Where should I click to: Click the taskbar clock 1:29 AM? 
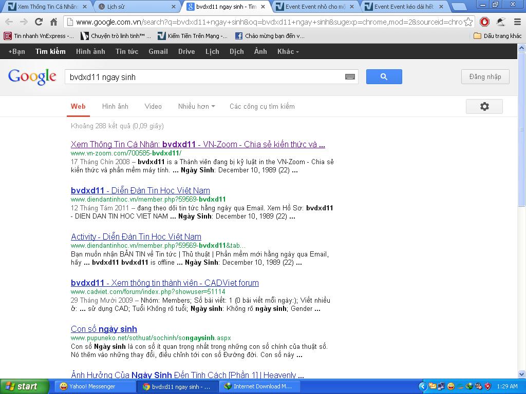click(x=507, y=387)
